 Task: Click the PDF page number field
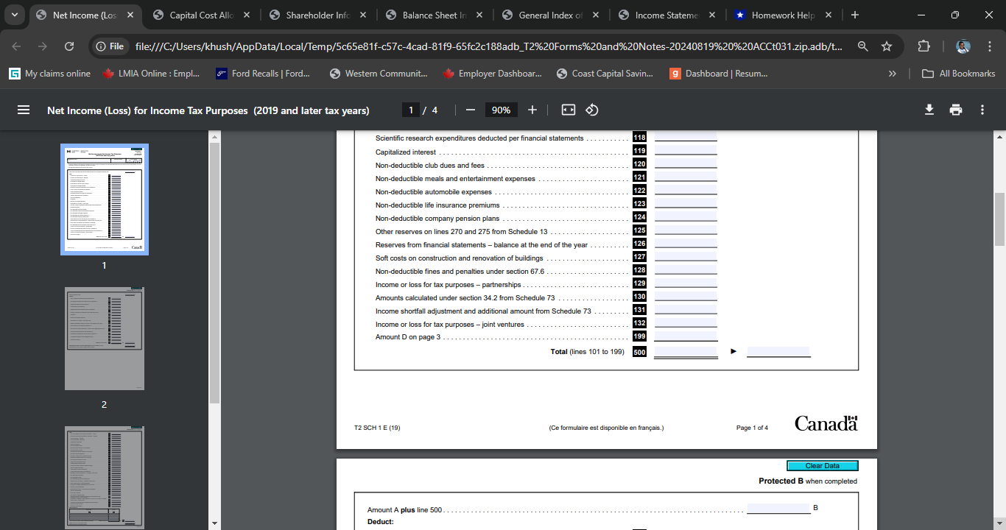pyautogui.click(x=411, y=110)
